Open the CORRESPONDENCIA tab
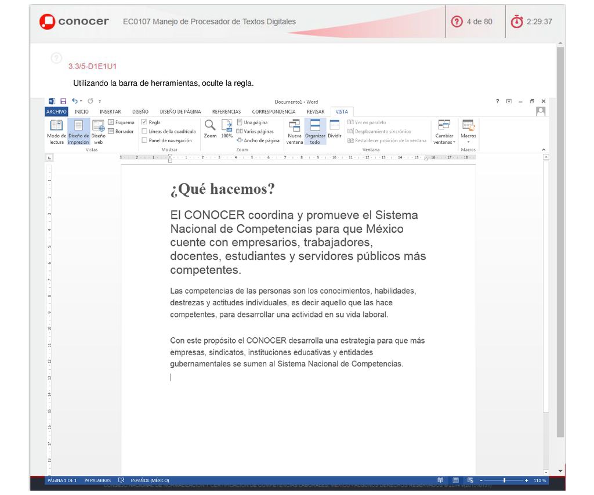The width and height of the screenshot is (594, 495). tap(274, 111)
